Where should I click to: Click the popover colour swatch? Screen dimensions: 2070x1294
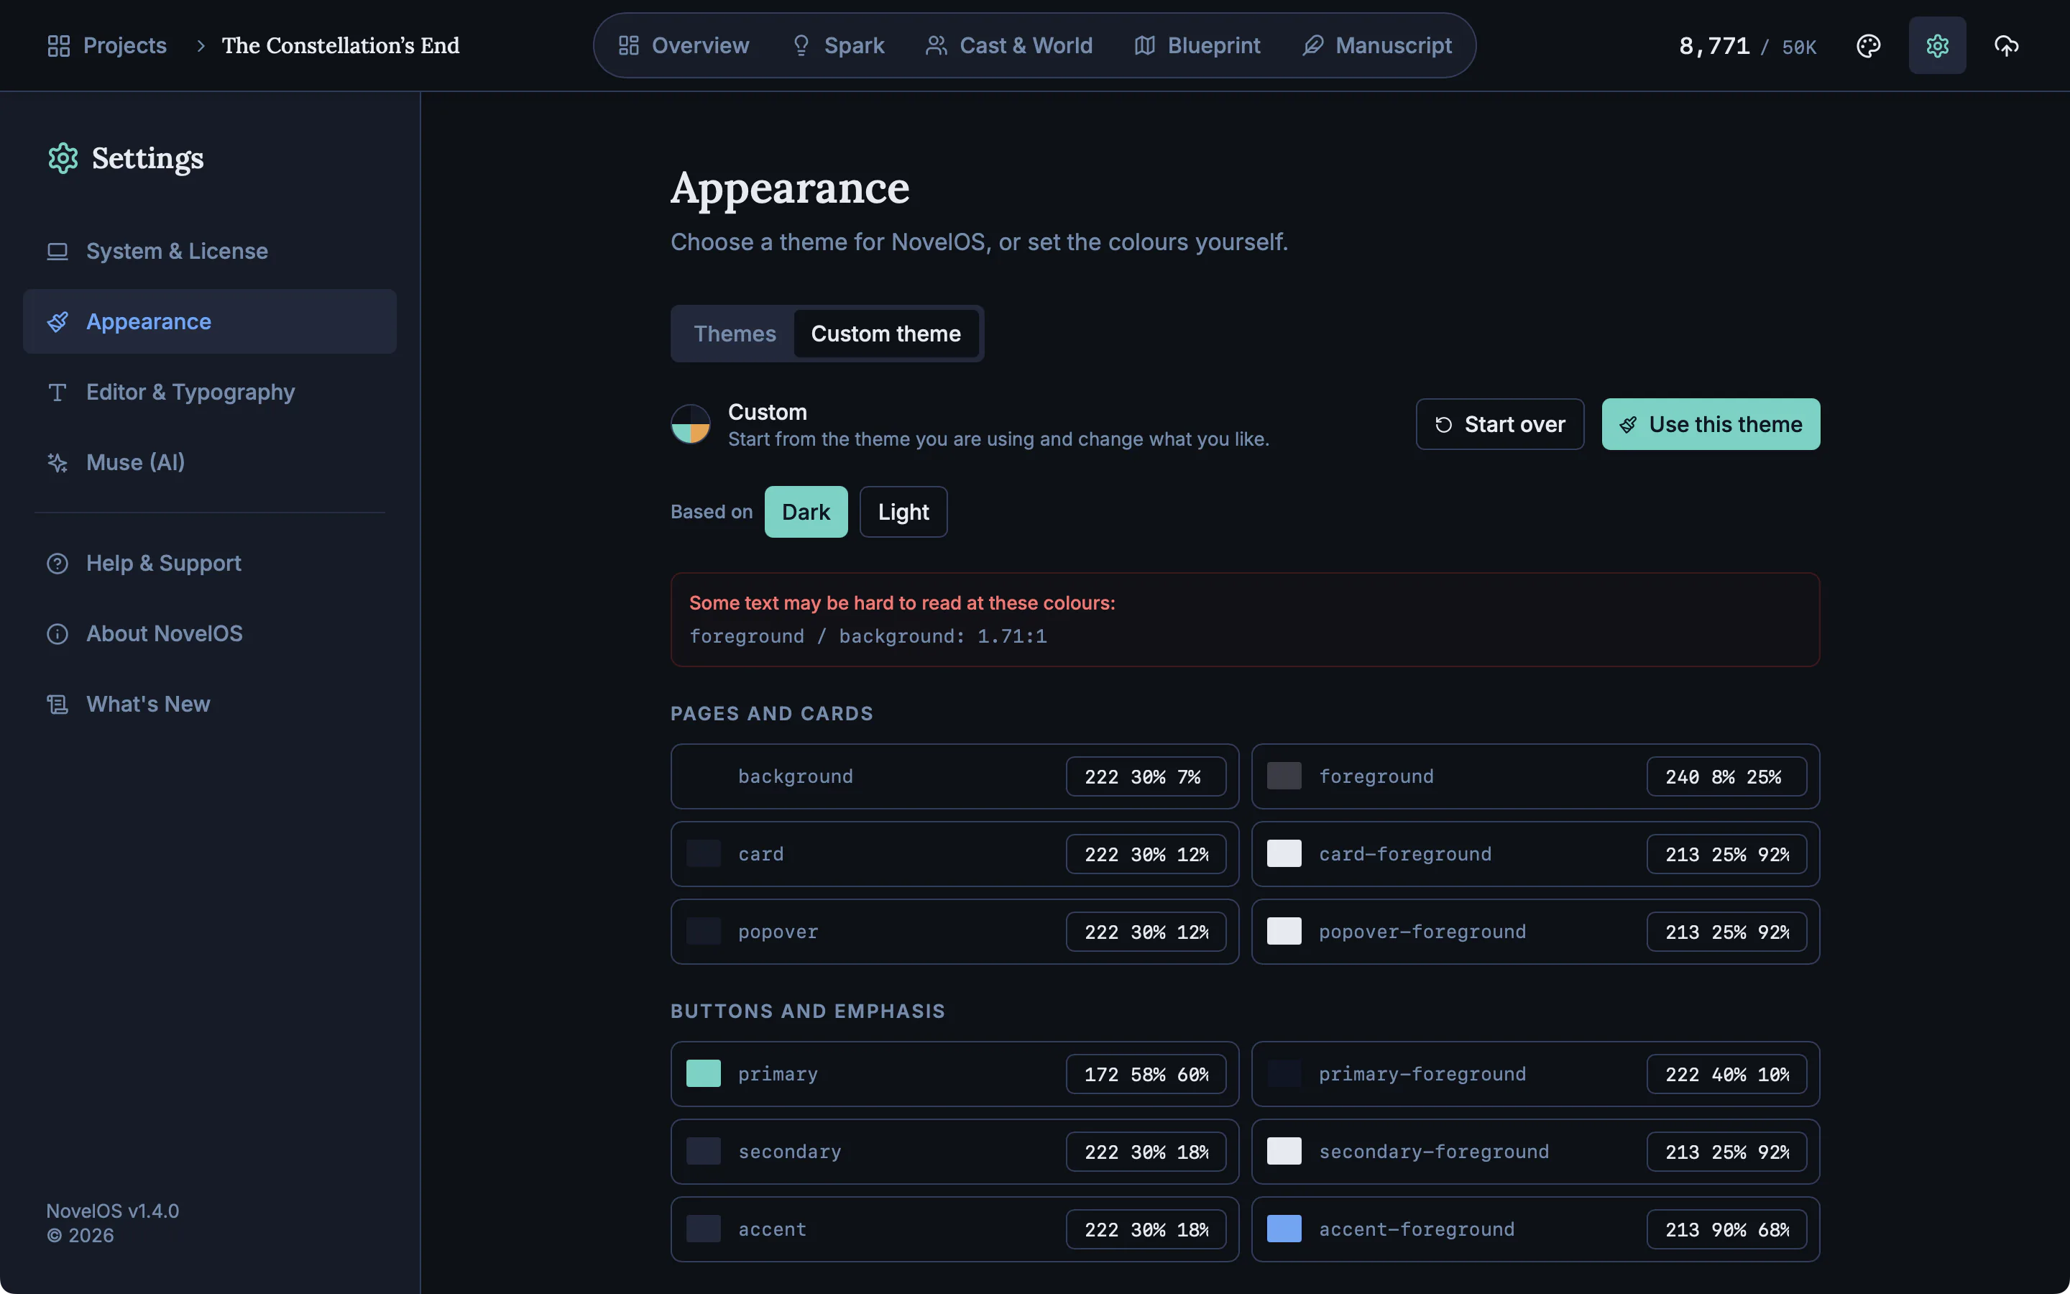(703, 931)
